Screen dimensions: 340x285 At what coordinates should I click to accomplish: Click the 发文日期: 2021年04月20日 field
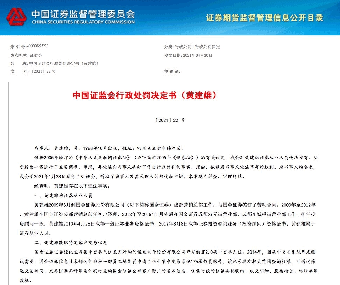(188, 55)
